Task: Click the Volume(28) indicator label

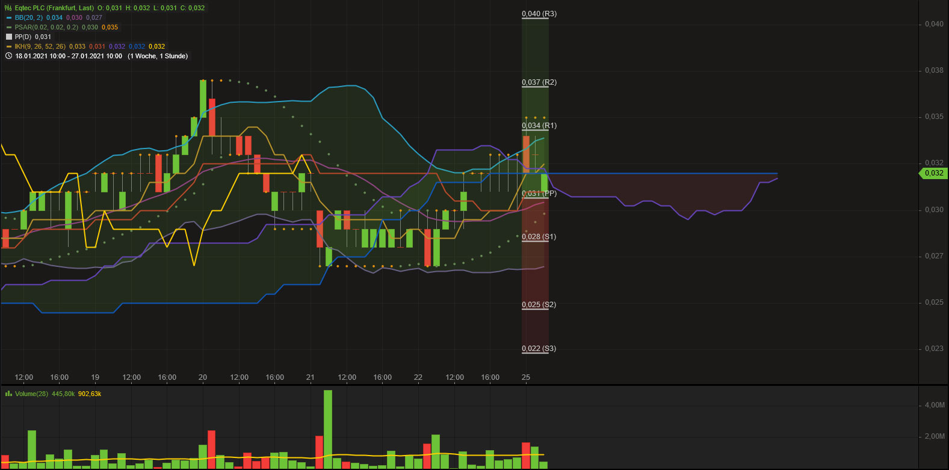Action: 31,394
